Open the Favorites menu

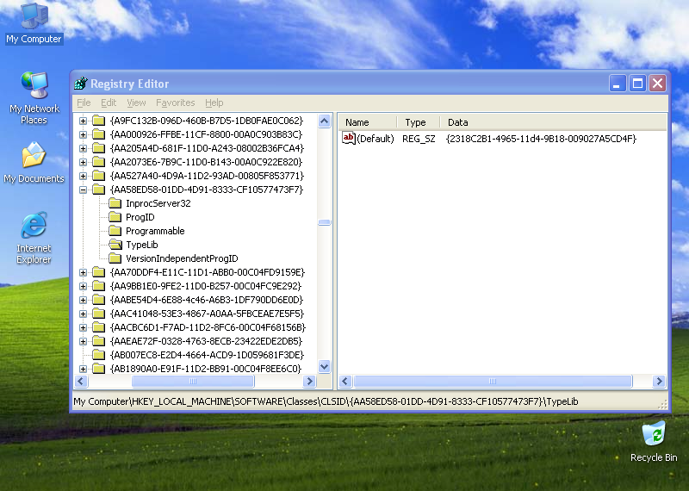coord(176,103)
